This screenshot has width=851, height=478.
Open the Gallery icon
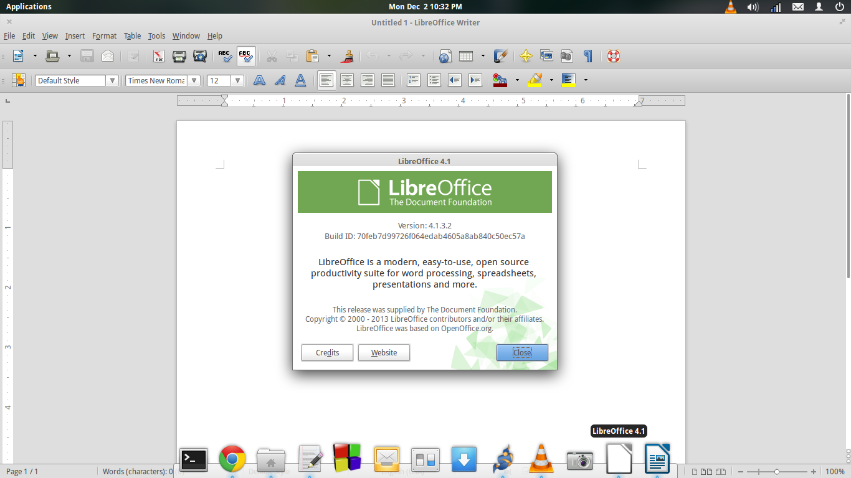click(546, 56)
